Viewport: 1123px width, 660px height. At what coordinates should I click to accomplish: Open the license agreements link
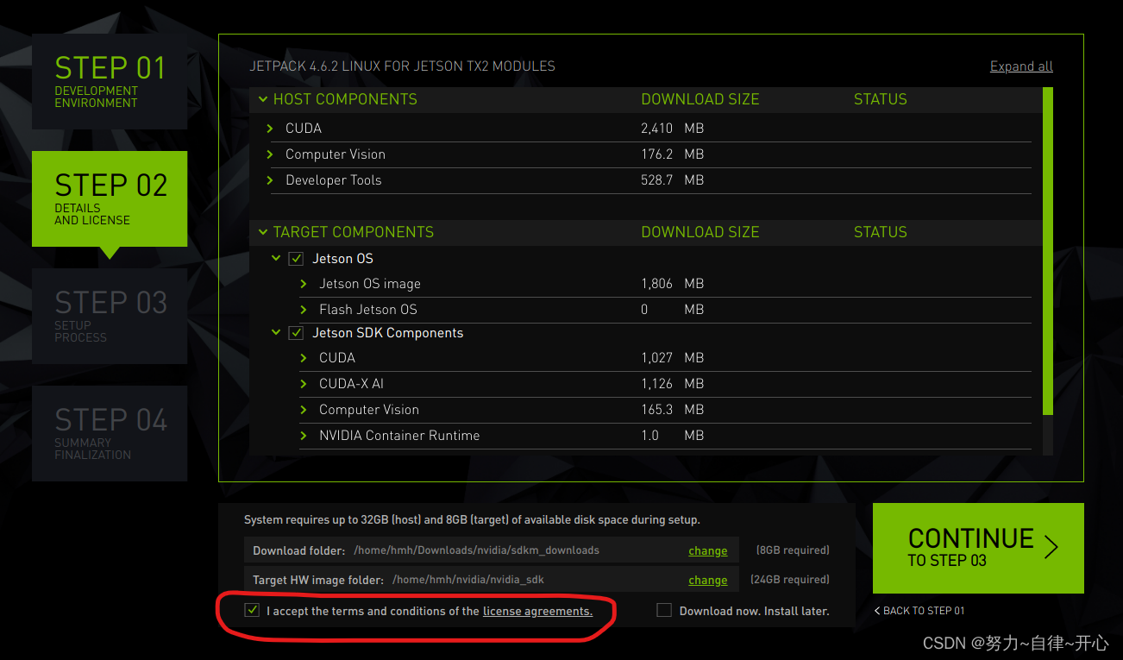537,611
